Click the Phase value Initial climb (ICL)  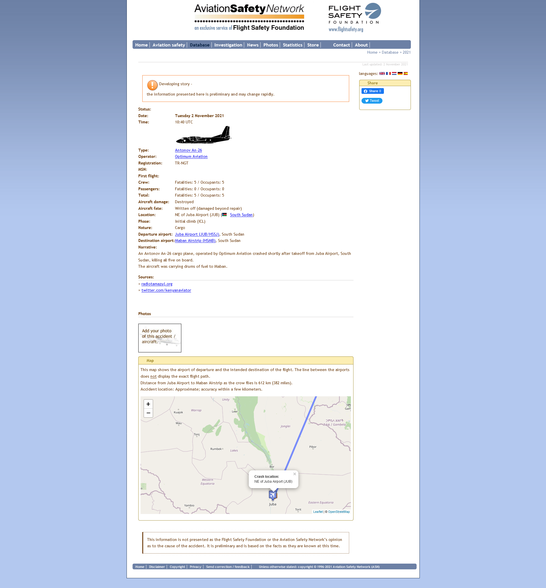point(190,221)
